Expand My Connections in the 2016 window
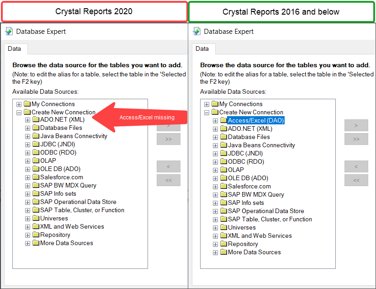This screenshot has height=289, width=376. coord(207,104)
